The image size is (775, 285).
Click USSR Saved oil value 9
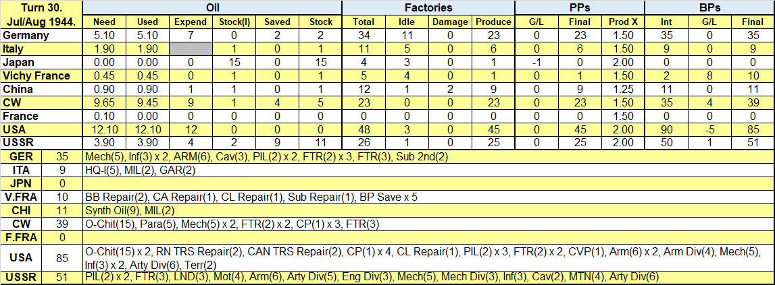point(277,143)
